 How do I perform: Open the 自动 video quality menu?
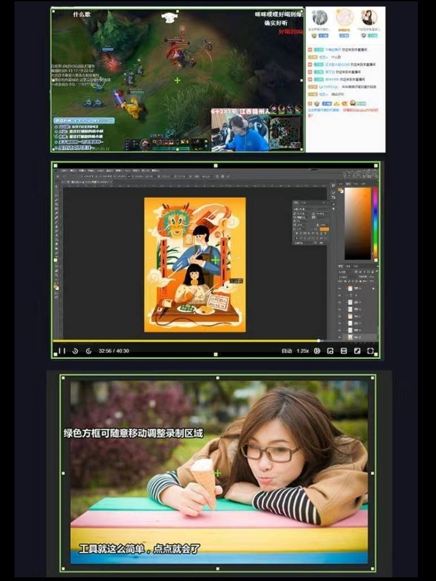286,351
